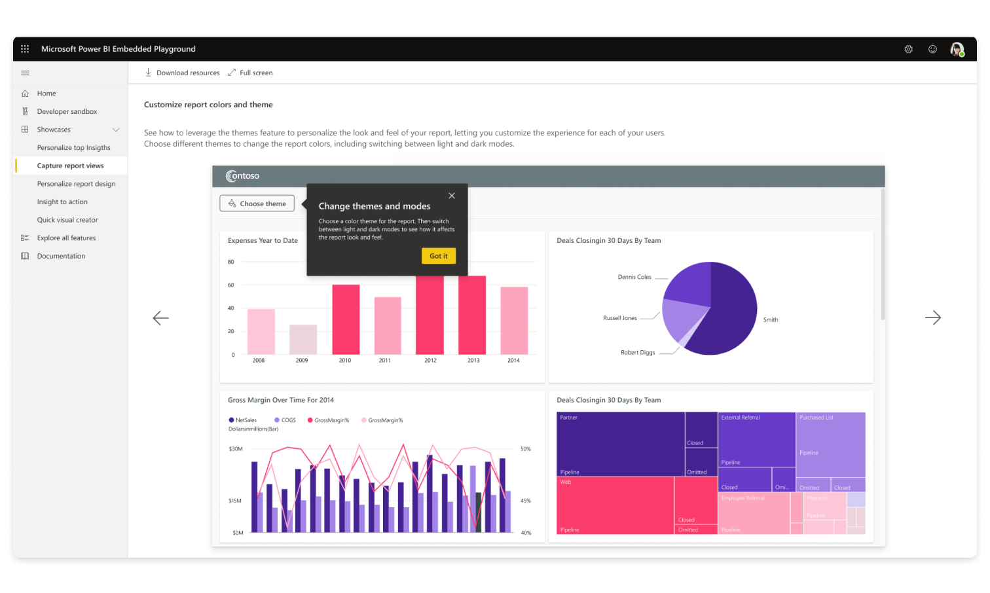Collapse the sidebar hamburger menu
Screen dimensions: 990x593
click(x=25, y=73)
